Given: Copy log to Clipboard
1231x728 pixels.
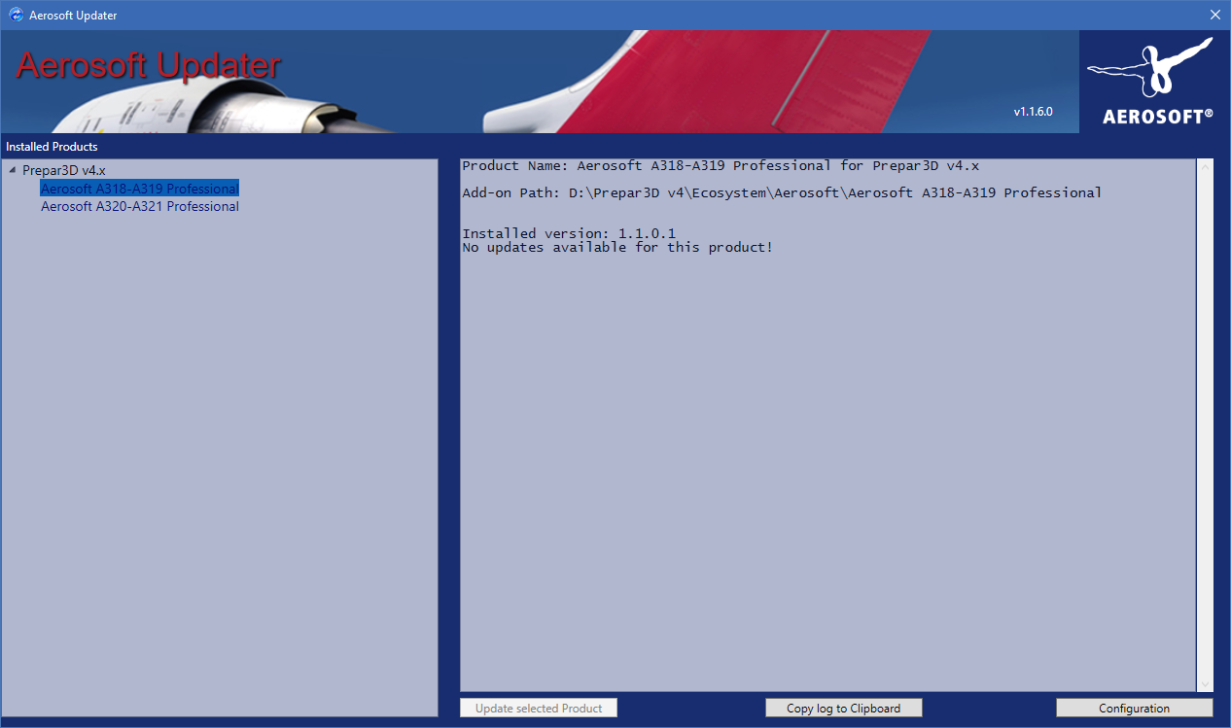Looking at the screenshot, I should (x=844, y=709).
